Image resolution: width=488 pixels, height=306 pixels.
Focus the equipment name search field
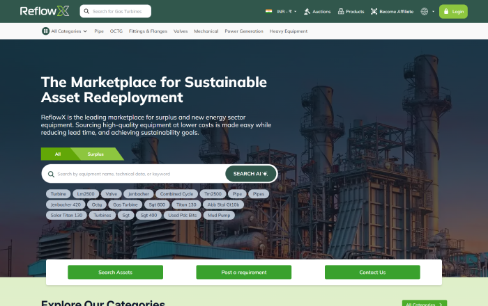coord(139,174)
